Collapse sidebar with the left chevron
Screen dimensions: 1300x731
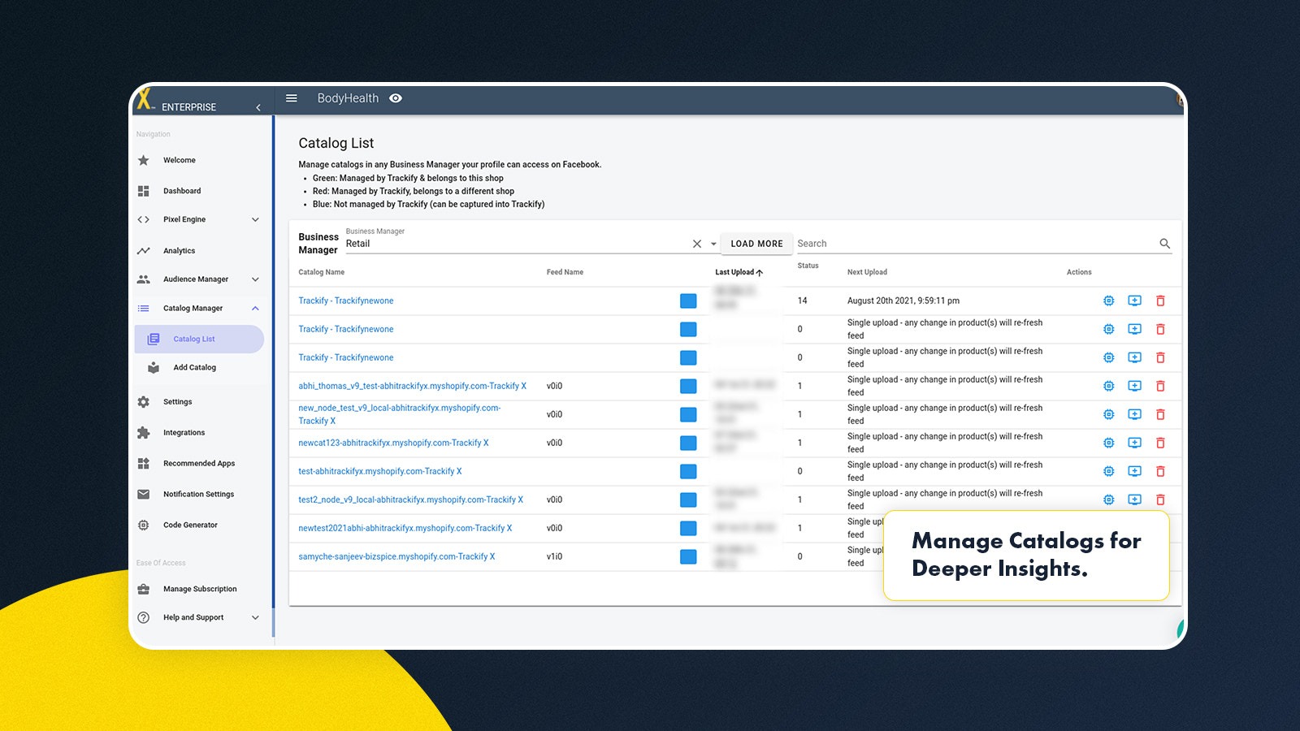pos(258,107)
